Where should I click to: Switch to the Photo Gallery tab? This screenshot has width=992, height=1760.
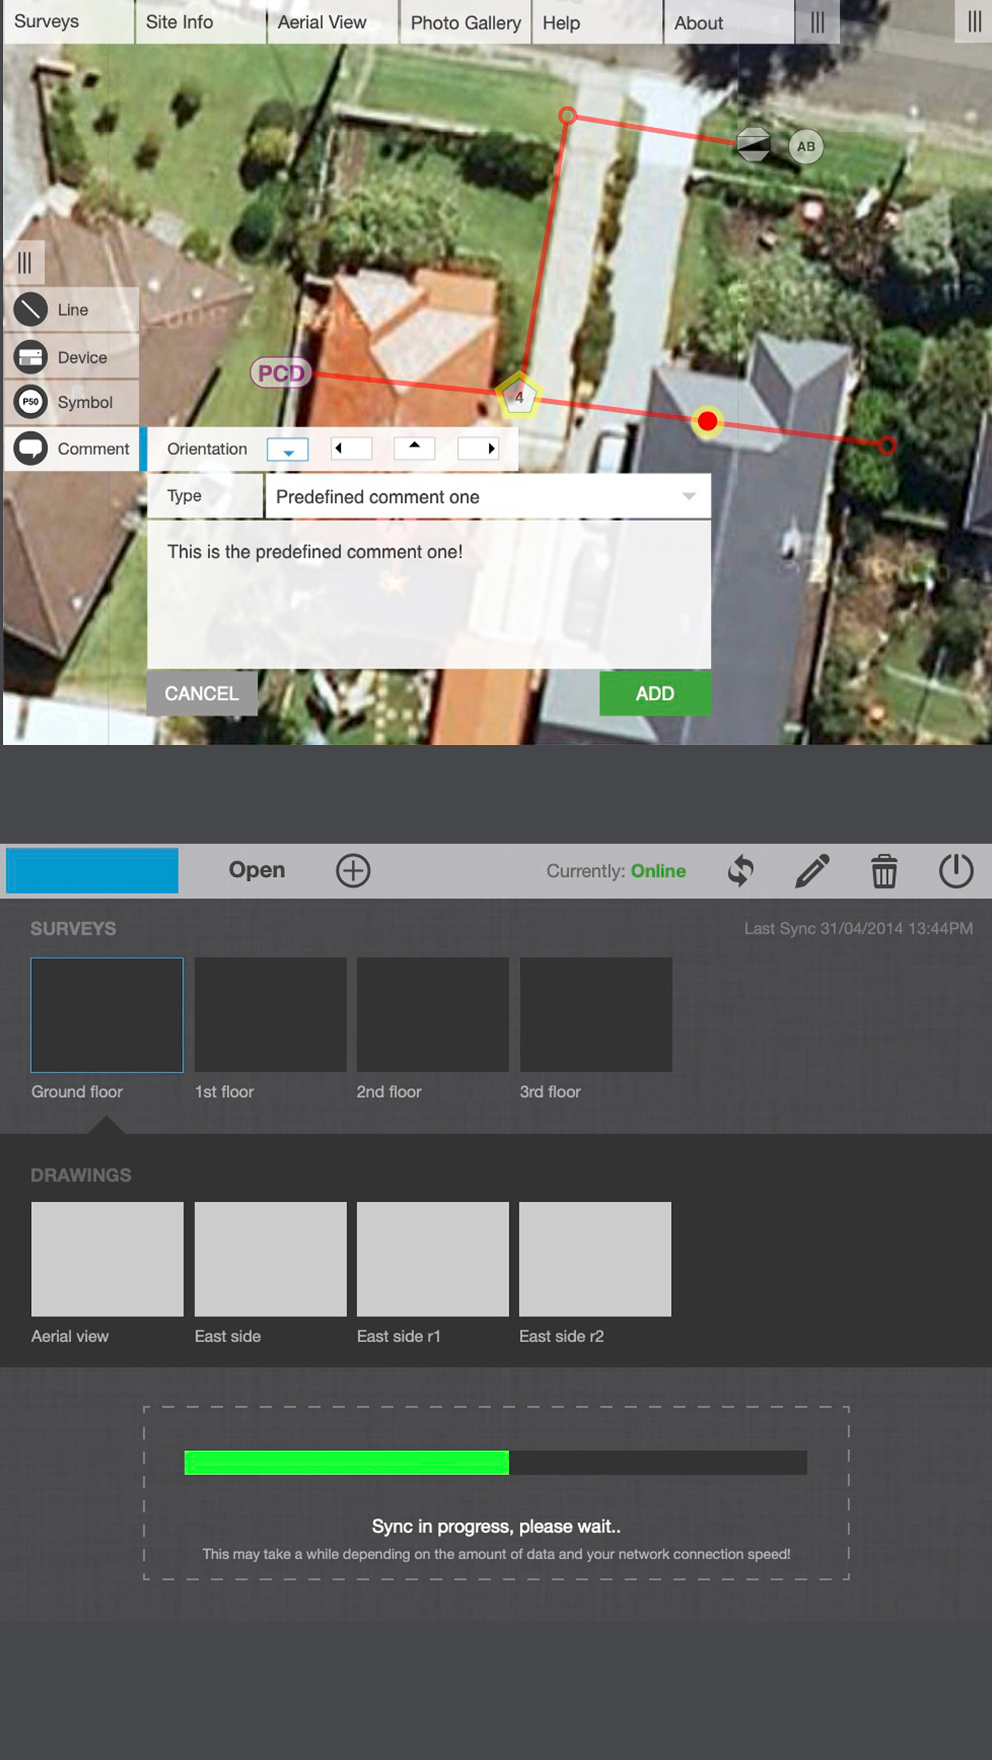(465, 22)
